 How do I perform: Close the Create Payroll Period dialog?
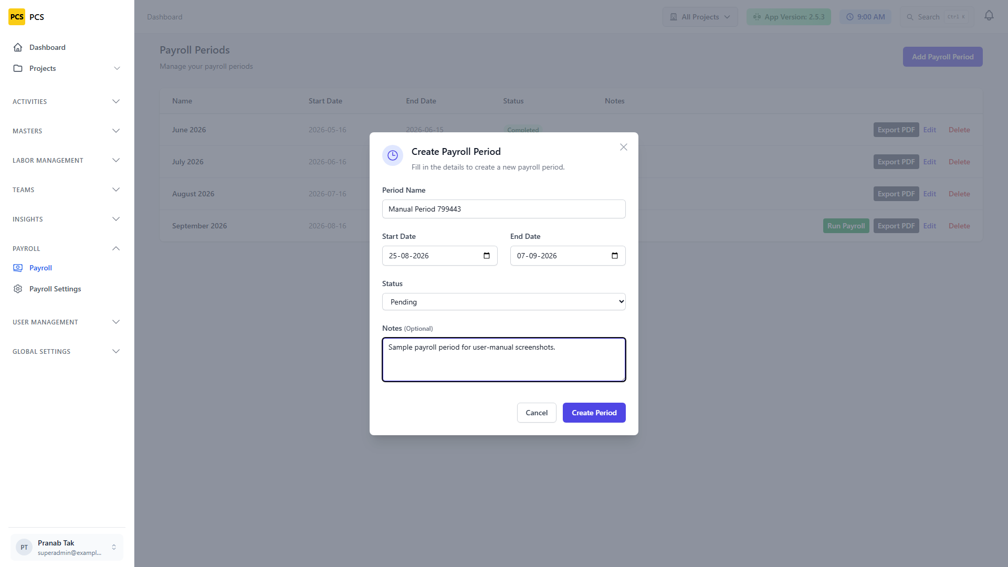(624, 147)
